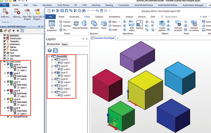Switch to the Filters tab in Layers panel

point(65,44)
